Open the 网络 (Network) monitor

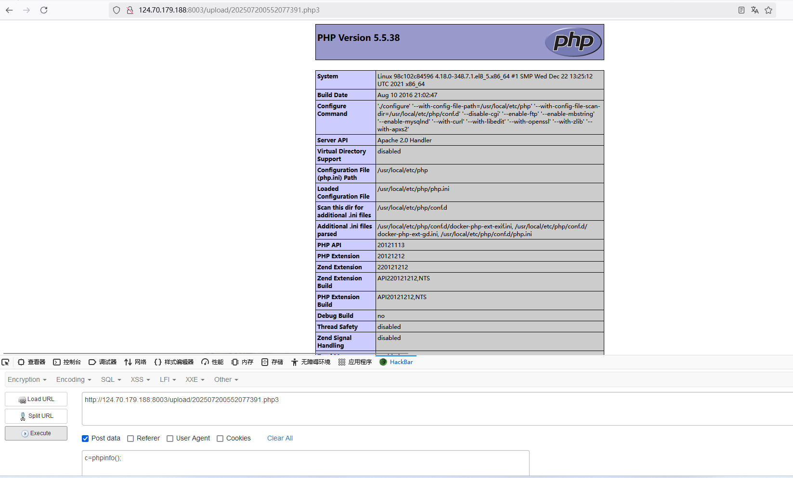tap(135, 362)
